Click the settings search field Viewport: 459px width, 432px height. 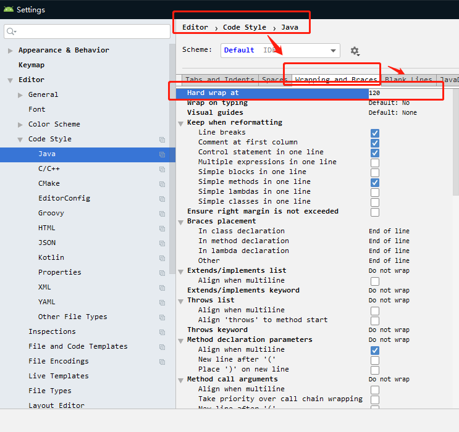(x=87, y=31)
